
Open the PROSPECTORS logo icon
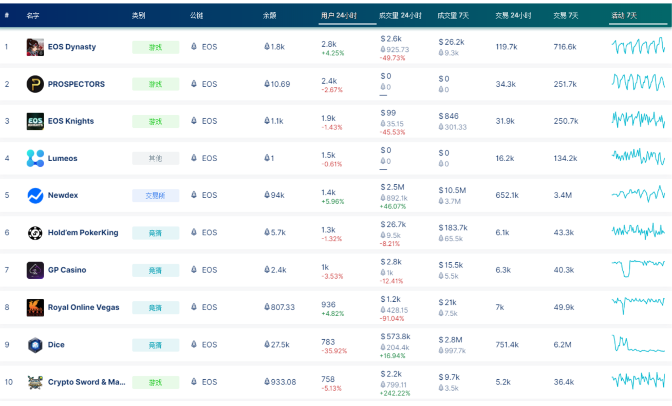pos(35,84)
